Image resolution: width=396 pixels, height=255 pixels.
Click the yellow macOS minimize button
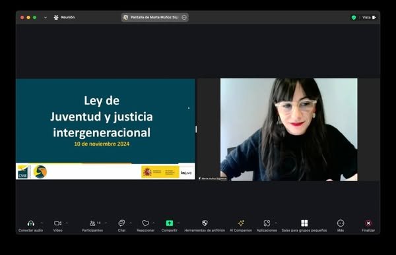click(x=28, y=17)
